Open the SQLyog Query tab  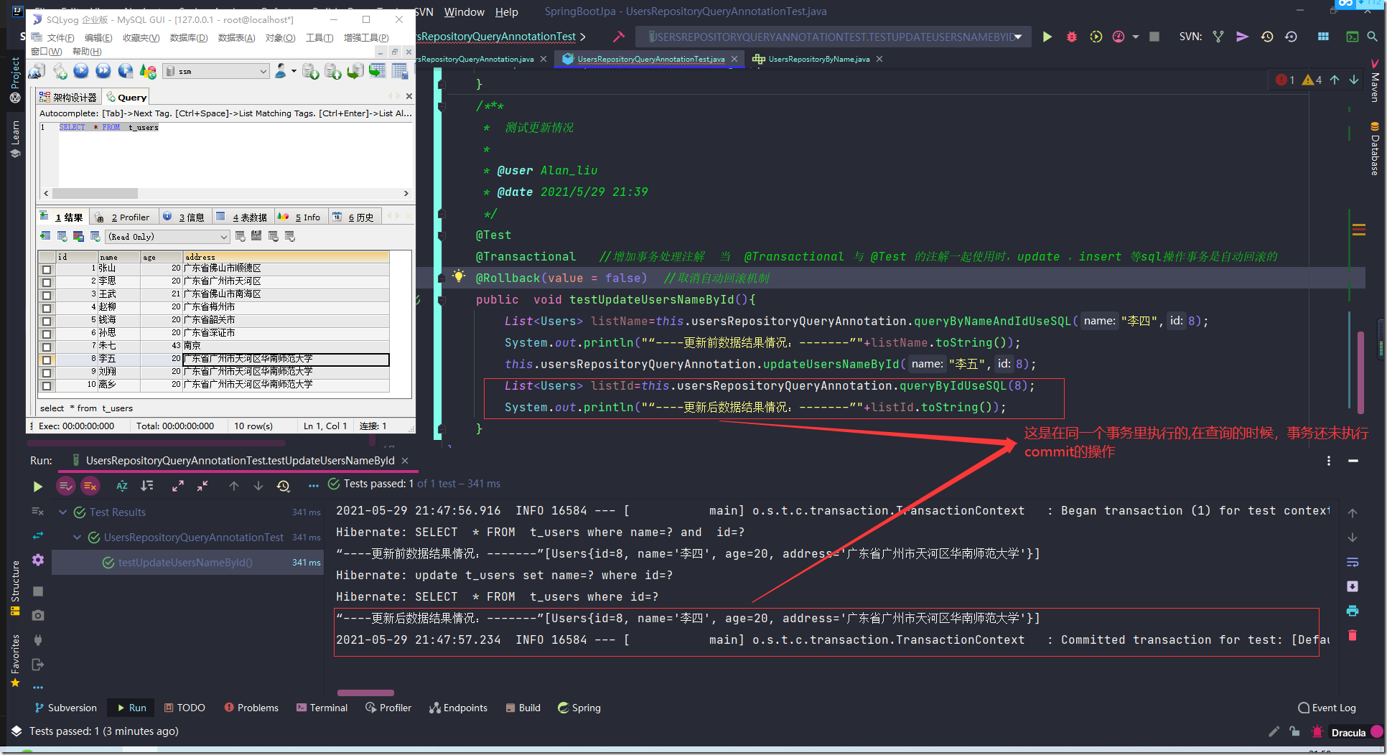coord(126,97)
